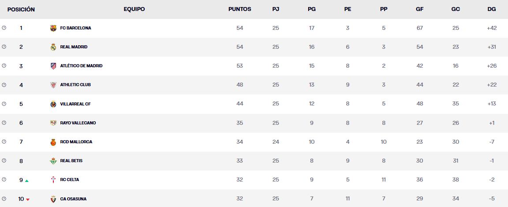The height and width of the screenshot is (207, 508).
Task: Click the Real Madrid crest icon
Action: pyautogui.click(x=53, y=47)
